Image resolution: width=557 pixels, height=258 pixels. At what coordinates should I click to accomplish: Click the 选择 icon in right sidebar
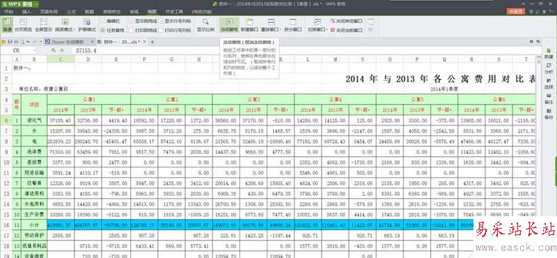(x=549, y=84)
